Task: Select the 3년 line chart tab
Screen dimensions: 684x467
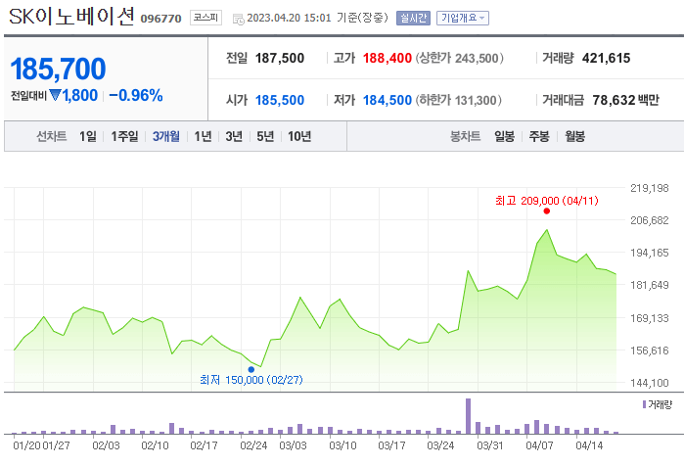Action: point(234,137)
